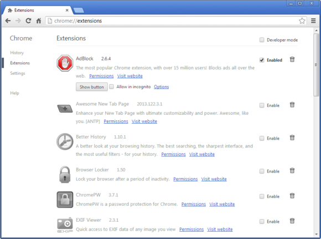Bookmark this page with the star icon
This screenshot has height=239, width=321.
pos(302,21)
